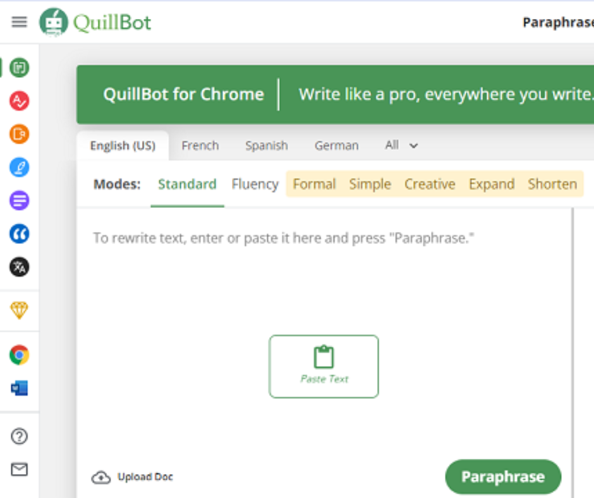This screenshot has height=498, width=594.
Task: Switch to the French language tab
Action: pos(200,145)
